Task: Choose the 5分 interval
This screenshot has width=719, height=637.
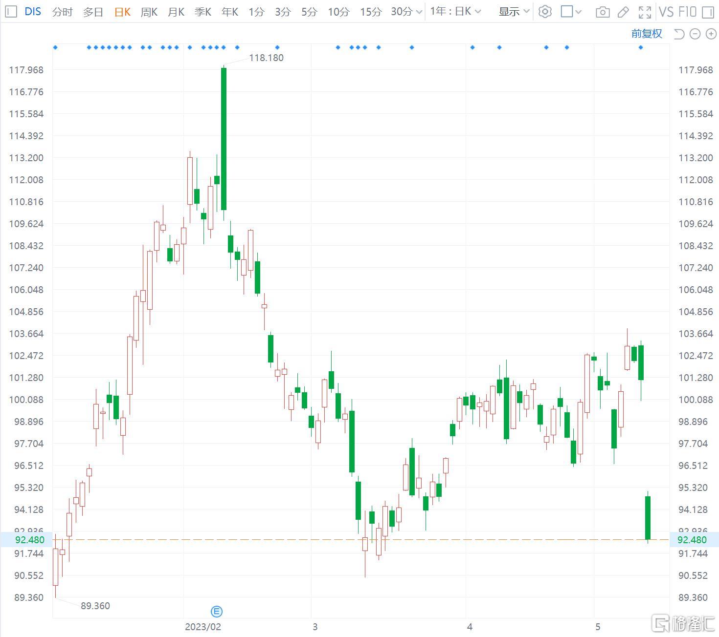Action: click(309, 12)
